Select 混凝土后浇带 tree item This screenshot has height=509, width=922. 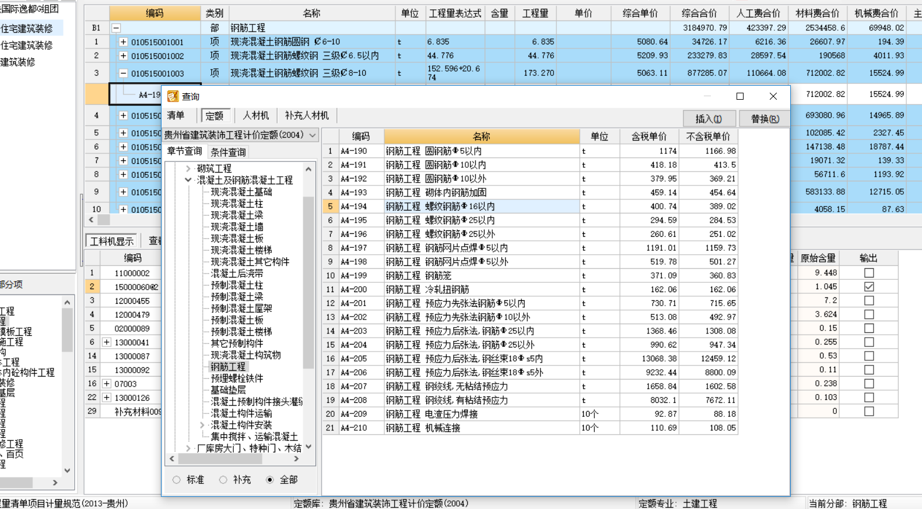(237, 273)
